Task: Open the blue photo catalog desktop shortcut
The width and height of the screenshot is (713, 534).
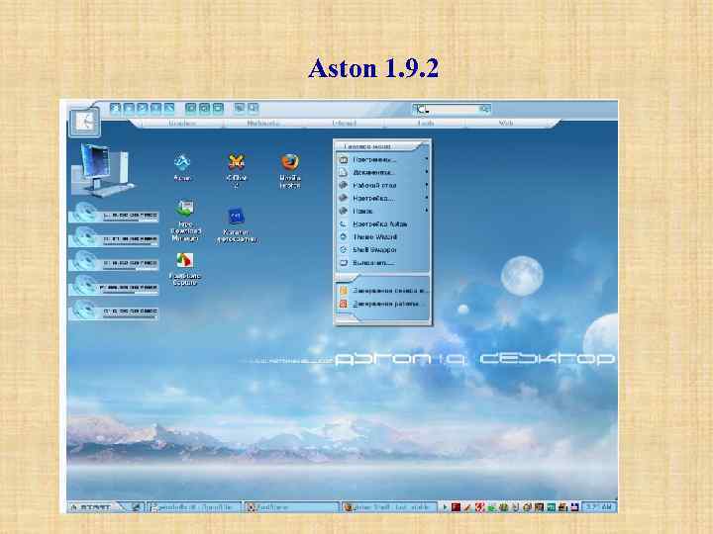Action: (x=237, y=224)
